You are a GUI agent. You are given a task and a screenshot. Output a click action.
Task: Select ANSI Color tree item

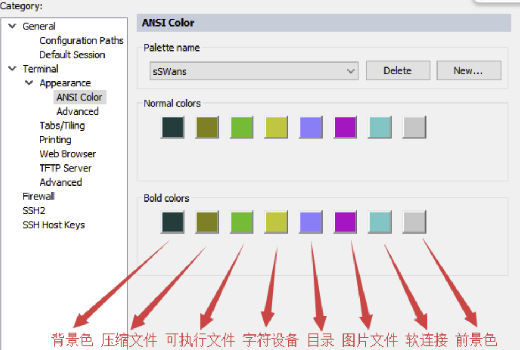[79, 97]
